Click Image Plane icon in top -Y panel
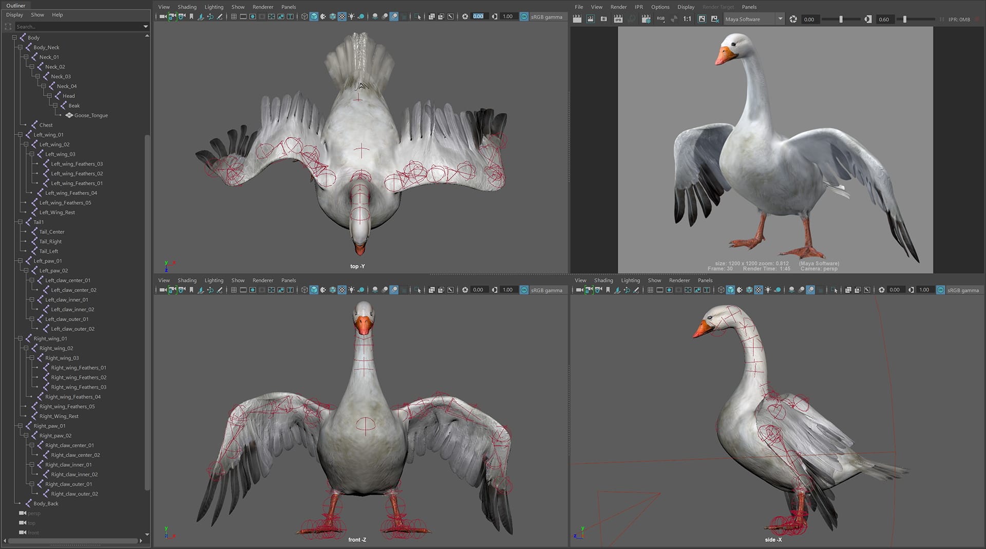986x549 pixels. 201,16
